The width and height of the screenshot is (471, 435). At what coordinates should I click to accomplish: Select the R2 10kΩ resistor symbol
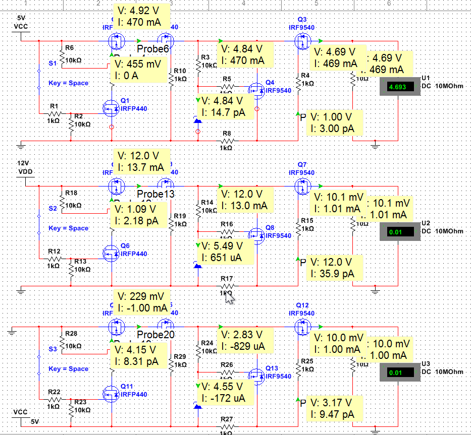[x=71, y=124]
